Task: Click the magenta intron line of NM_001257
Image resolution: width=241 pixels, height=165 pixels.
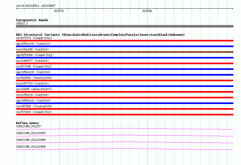Action: 125,129
